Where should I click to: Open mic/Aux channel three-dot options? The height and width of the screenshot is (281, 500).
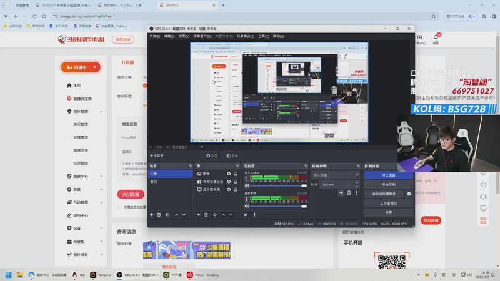(246, 179)
